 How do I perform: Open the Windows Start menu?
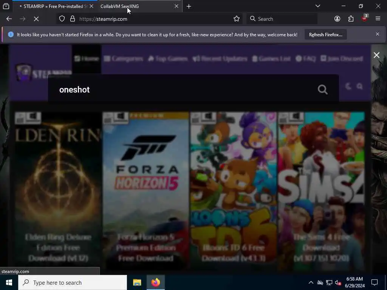pyautogui.click(x=9, y=282)
